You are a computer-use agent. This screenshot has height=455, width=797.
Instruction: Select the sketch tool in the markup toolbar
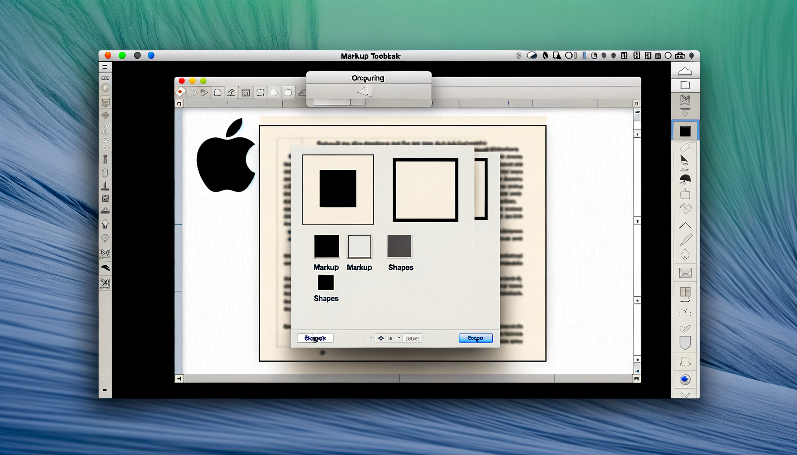pos(204,92)
